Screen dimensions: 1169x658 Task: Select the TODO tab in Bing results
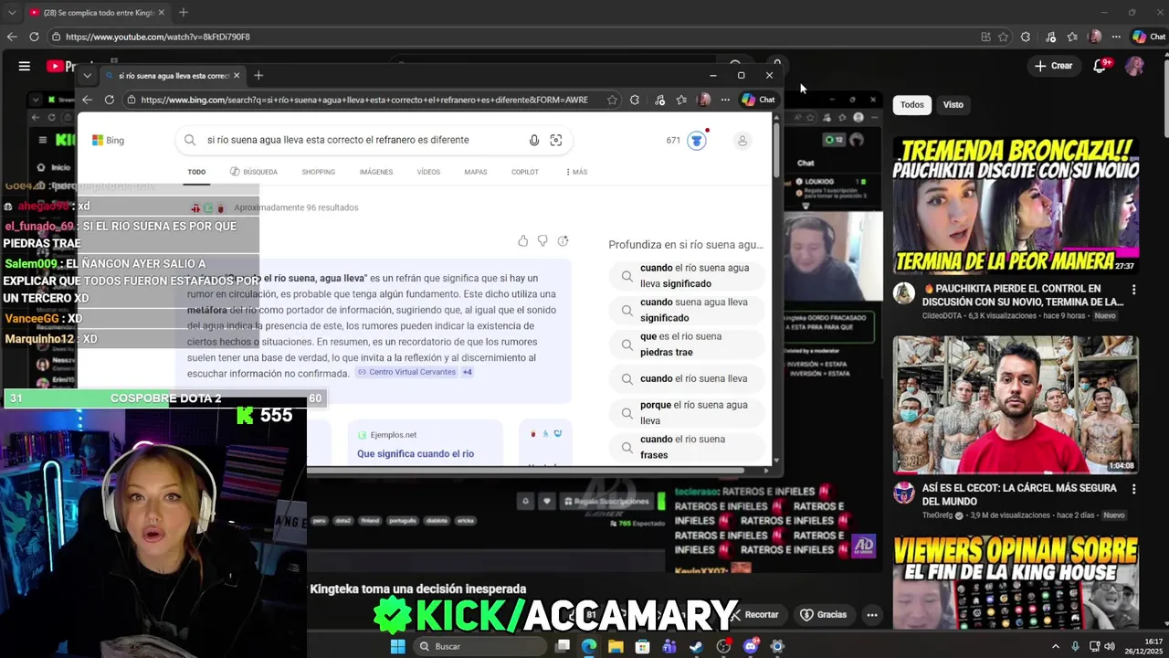click(196, 172)
